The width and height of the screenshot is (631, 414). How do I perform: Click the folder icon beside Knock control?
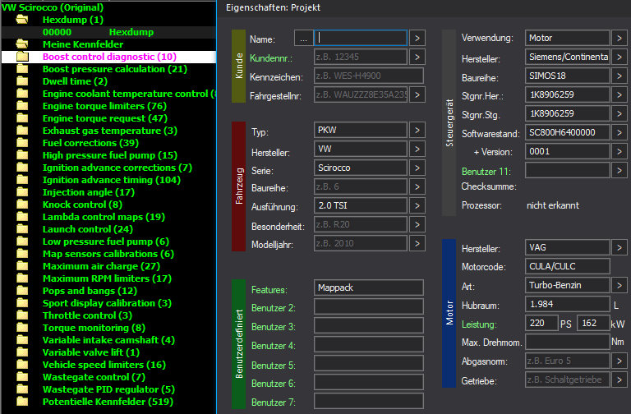(22, 205)
